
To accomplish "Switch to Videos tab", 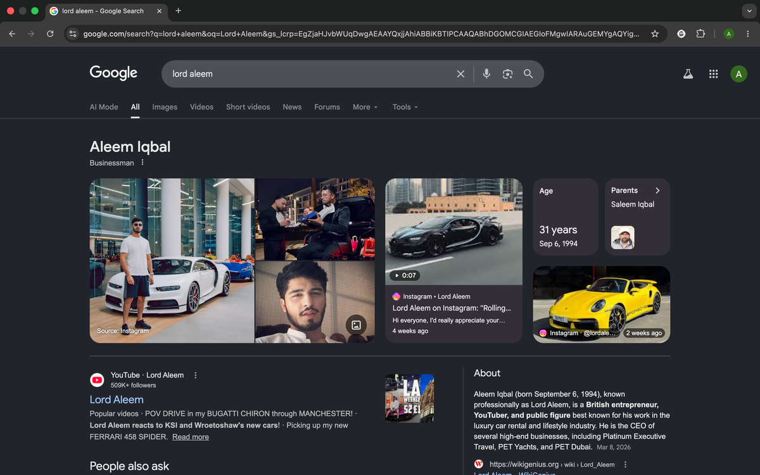I will point(202,107).
